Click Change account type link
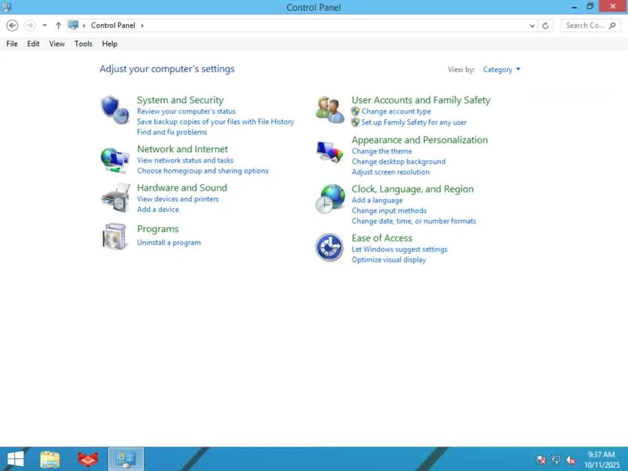This screenshot has height=471, width=628. click(396, 112)
